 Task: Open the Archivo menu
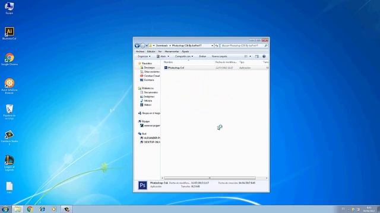140,51
